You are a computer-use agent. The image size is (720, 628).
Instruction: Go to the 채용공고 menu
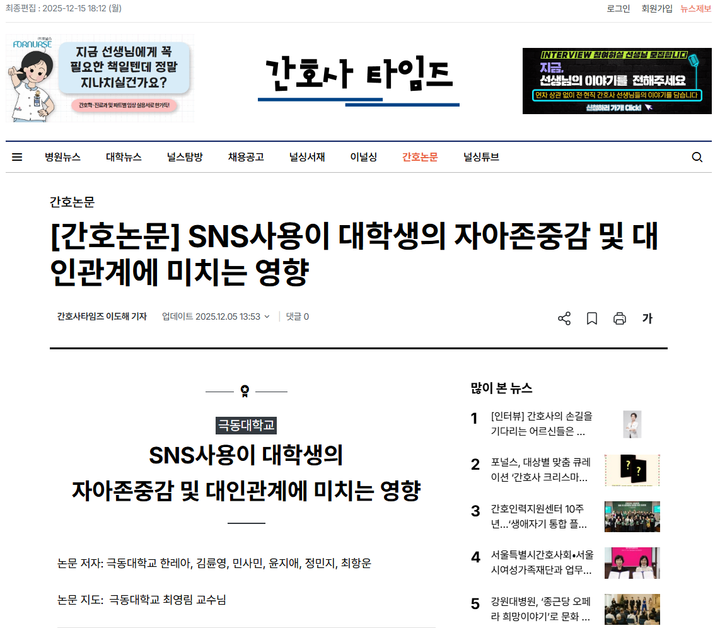(246, 157)
